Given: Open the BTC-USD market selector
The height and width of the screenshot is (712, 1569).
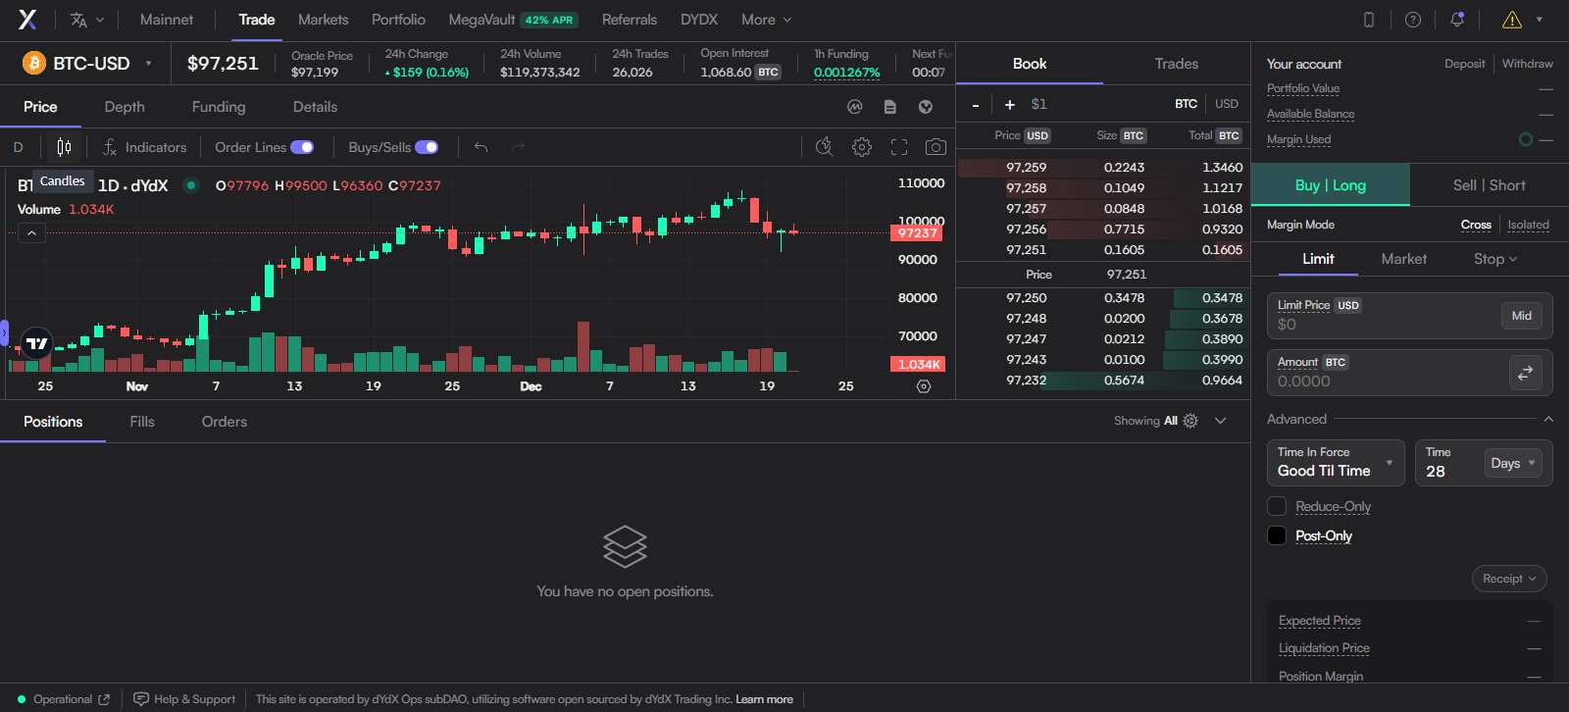Looking at the screenshot, I should click(x=88, y=64).
